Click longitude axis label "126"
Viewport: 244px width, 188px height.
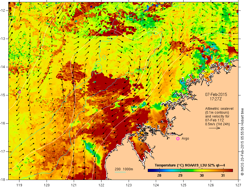click(x=211, y=185)
